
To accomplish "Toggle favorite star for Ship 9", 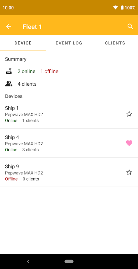I will tap(129, 172).
